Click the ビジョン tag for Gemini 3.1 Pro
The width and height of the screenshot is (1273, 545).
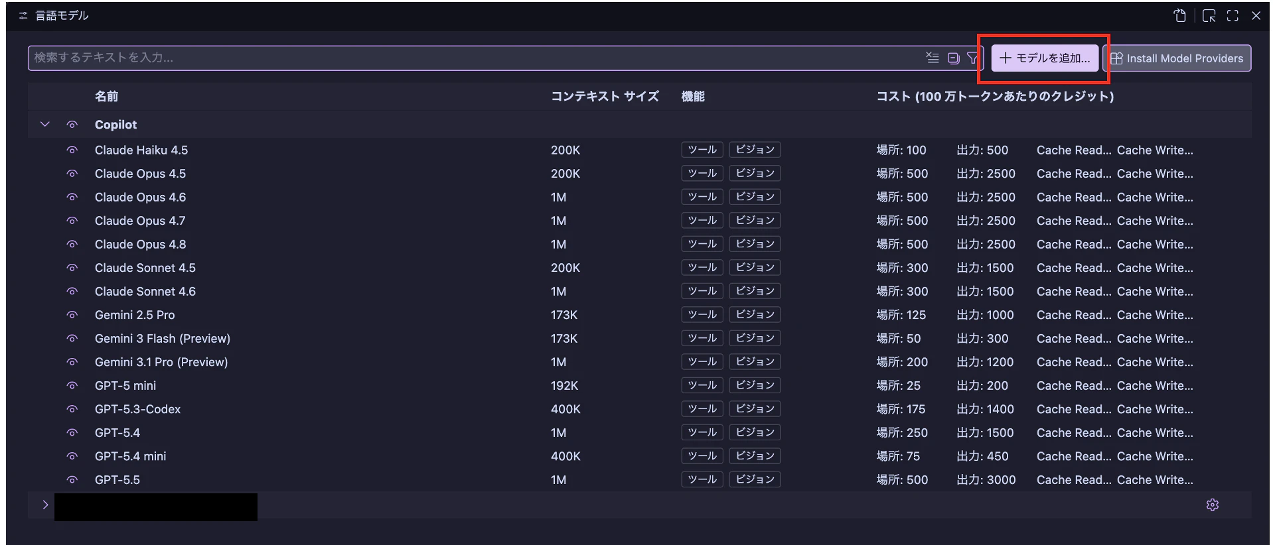(x=755, y=361)
